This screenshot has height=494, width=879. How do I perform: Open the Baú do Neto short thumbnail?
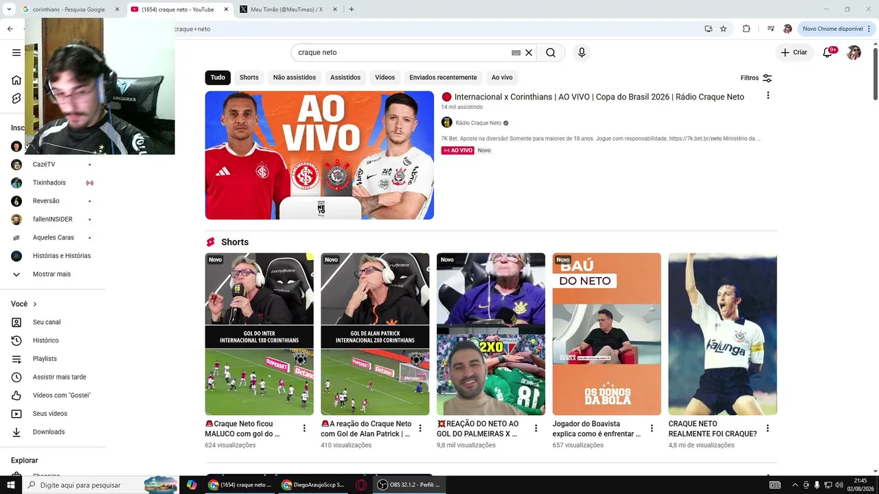click(607, 334)
